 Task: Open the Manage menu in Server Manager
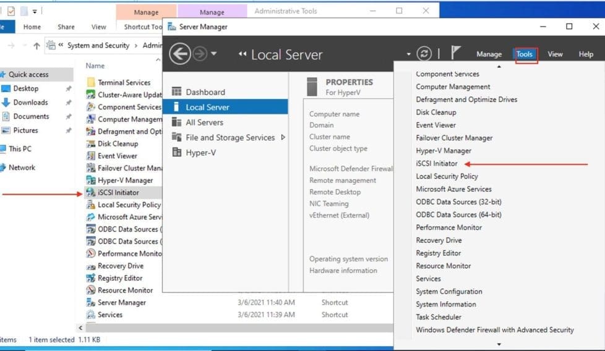489,54
